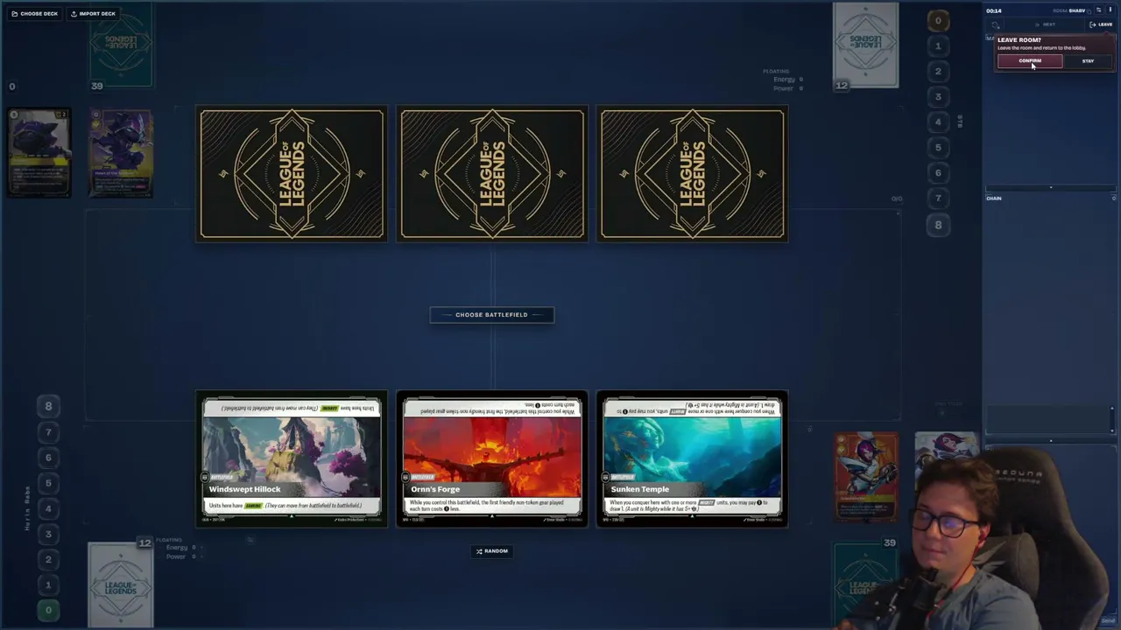Image resolution: width=1121 pixels, height=630 pixels.
Task: Select your highlighted score 0
Action: [x=49, y=610]
